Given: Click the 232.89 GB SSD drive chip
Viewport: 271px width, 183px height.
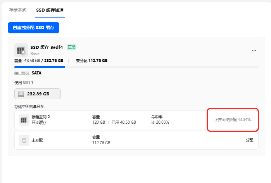Looking at the screenshot, I should (x=38, y=94).
